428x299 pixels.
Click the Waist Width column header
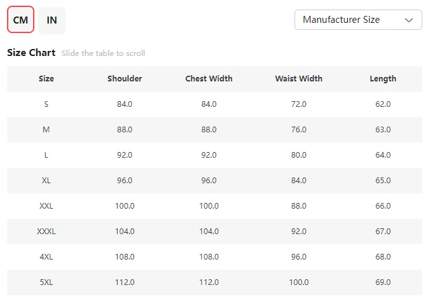point(298,79)
